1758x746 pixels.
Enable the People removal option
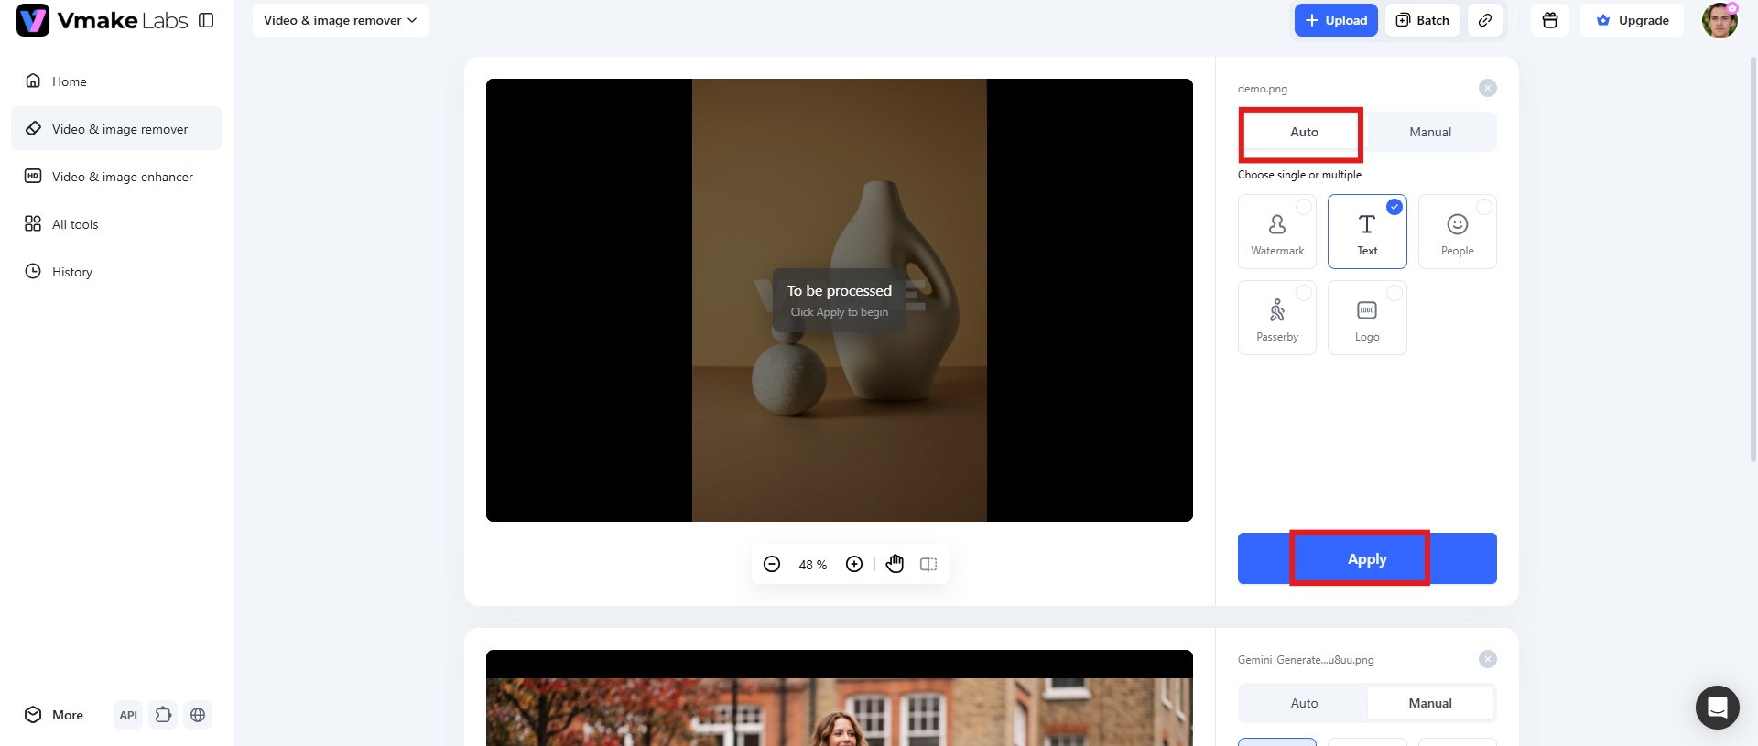click(1457, 232)
